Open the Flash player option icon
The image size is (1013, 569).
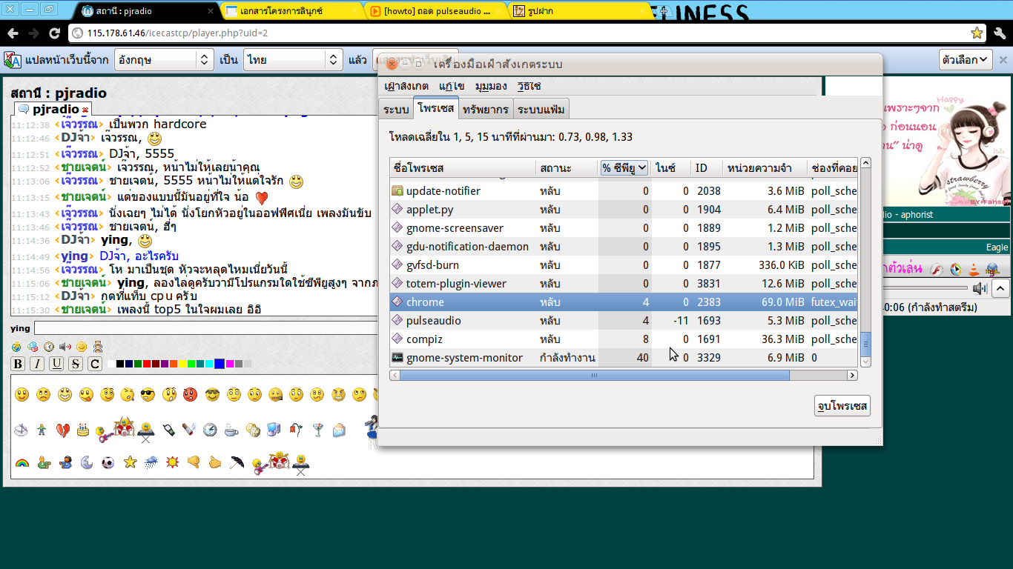[x=936, y=270]
